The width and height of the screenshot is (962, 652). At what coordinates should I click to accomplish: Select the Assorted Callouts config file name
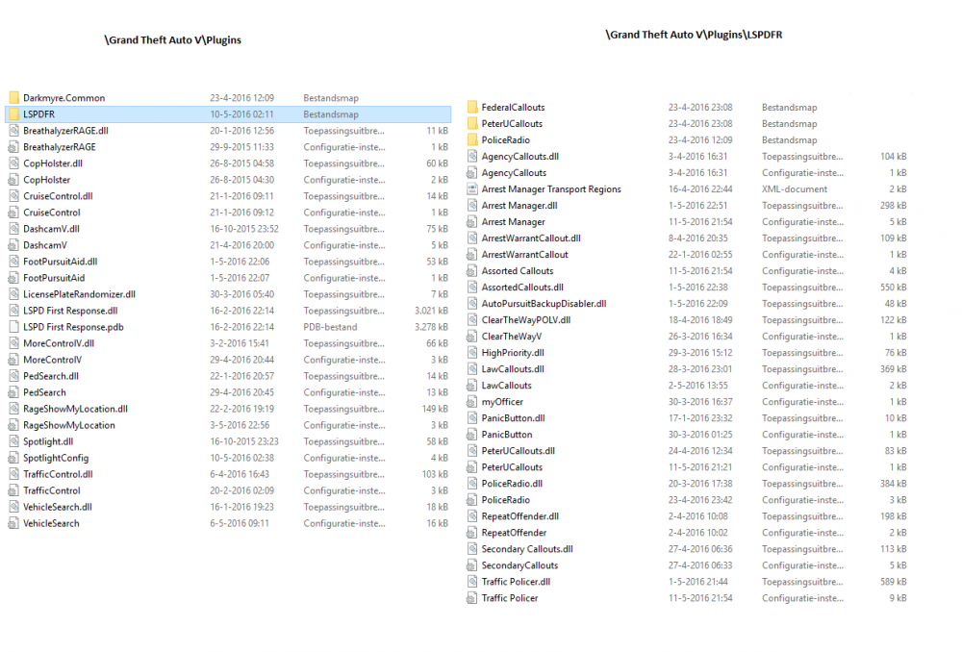click(x=518, y=270)
